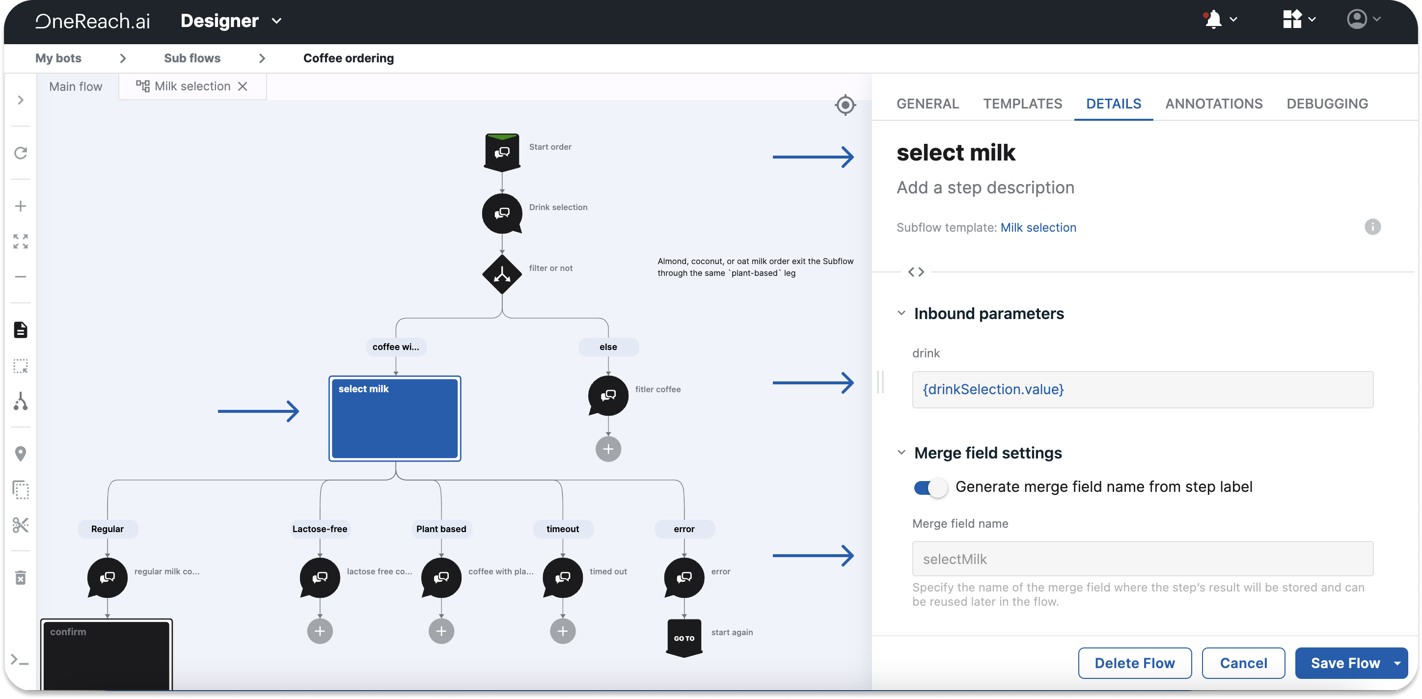Screen dimensions: 1422x699
Task: Open the Milk selection subflow template link
Action: (x=1038, y=227)
